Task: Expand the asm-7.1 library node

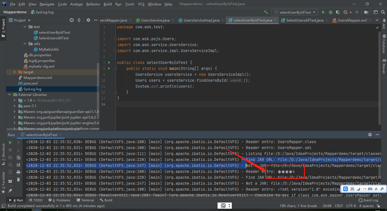Action: click(x=14, y=106)
